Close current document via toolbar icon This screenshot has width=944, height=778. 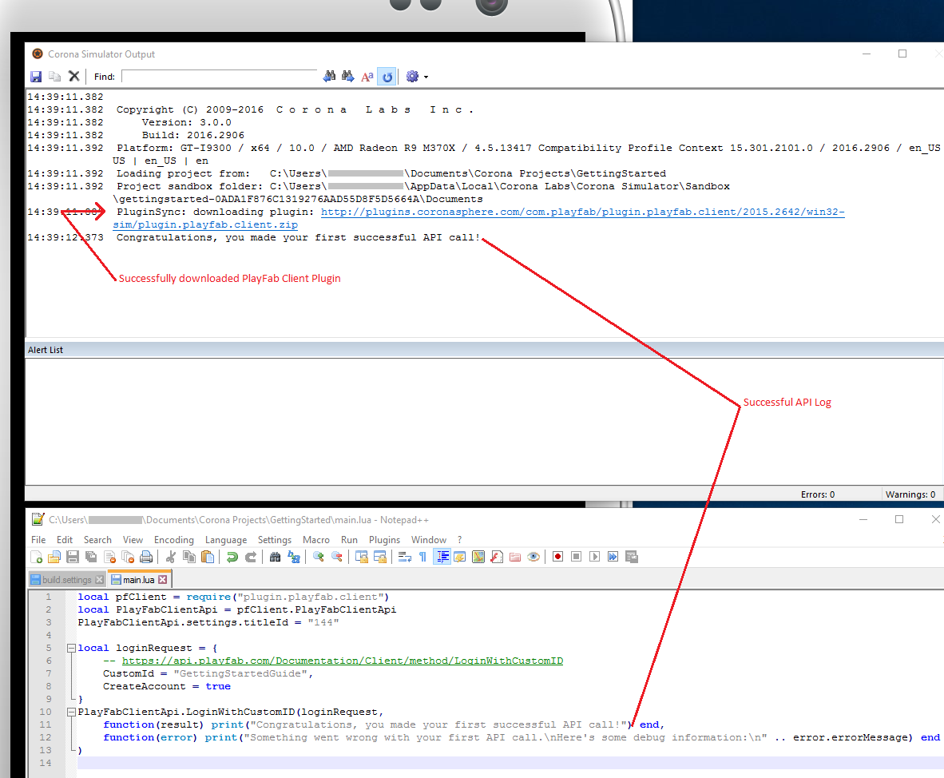(109, 557)
